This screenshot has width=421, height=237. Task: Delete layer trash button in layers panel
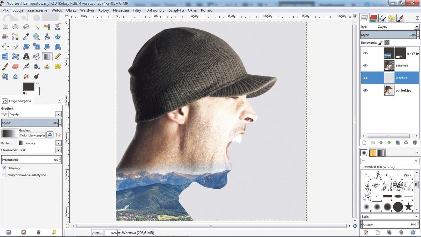click(415, 143)
